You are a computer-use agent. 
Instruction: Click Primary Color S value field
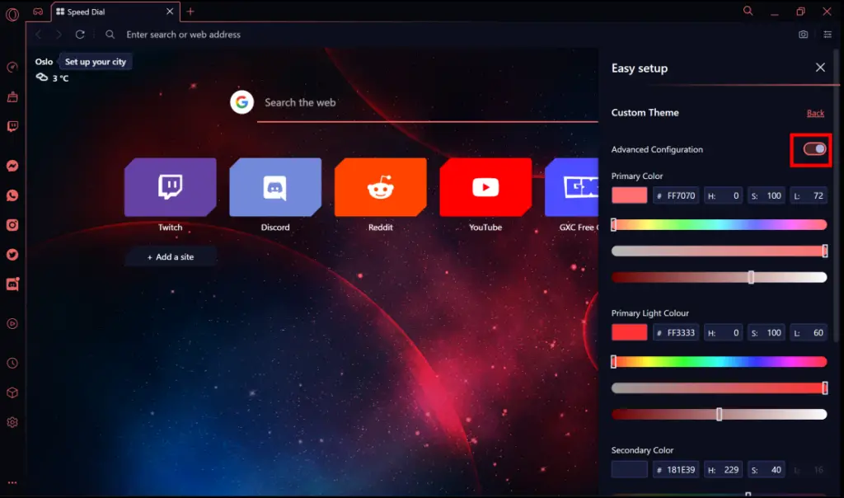pyautogui.click(x=767, y=195)
